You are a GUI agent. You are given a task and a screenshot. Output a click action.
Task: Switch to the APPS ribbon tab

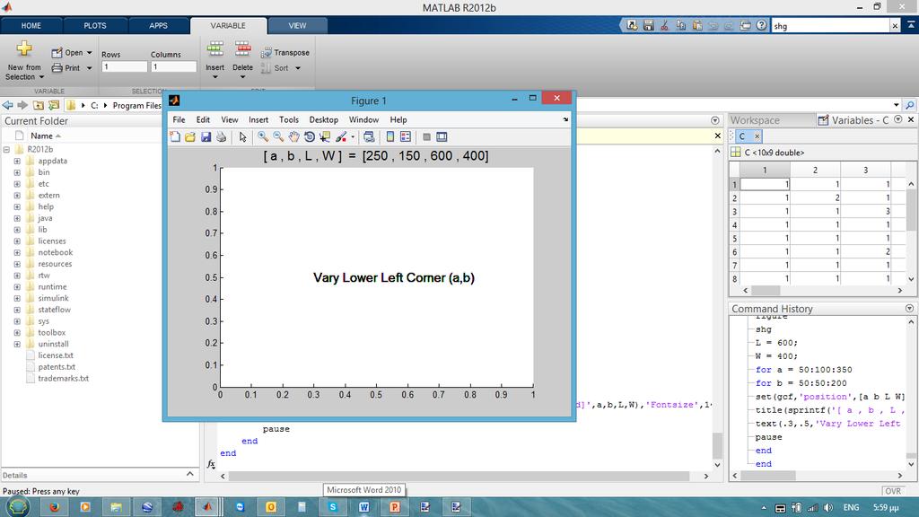tap(158, 26)
